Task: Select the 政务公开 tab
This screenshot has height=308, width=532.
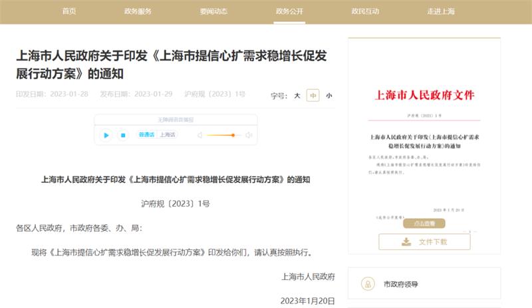Action: 289,12
